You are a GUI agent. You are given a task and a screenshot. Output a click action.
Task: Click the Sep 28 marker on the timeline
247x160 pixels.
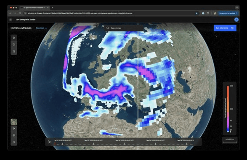pyautogui.click(x=186, y=140)
